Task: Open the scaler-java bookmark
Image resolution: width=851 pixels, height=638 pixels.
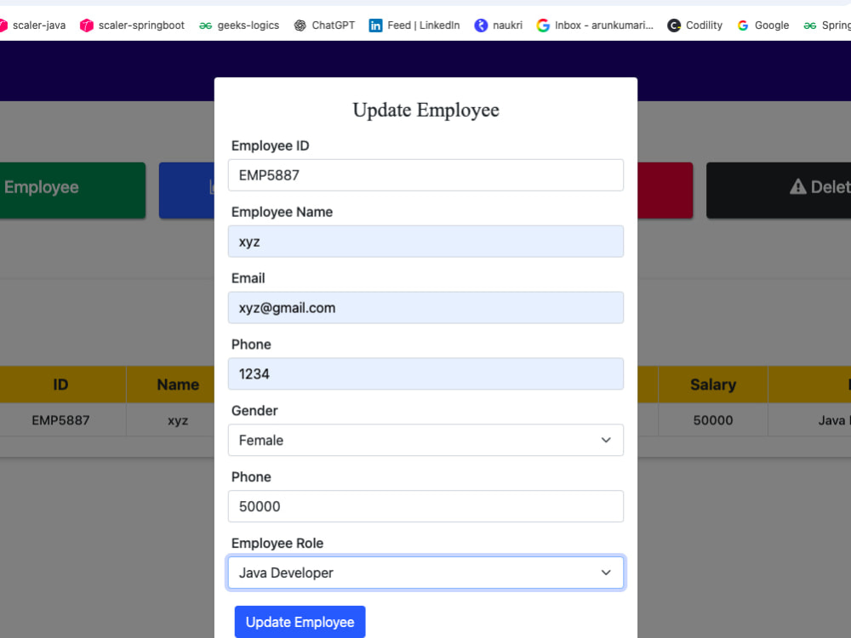Action: (32, 26)
